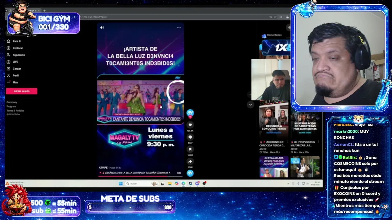This screenshot has height=220, width=392.
Task: Close the TikTok browser tab
Action: pos(39,11)
